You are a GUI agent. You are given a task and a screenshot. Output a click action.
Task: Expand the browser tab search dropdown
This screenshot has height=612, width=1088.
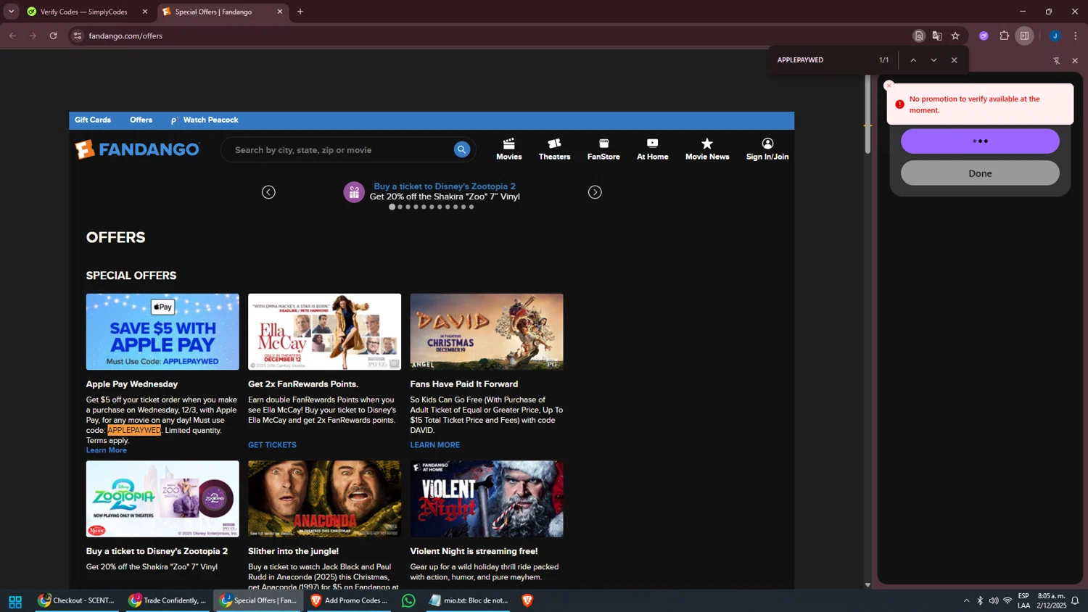pyautogui.click(x=11, y=12)
